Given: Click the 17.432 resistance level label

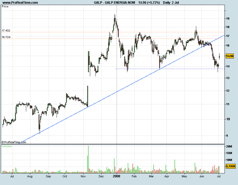Looking at the screenshot, I should tap(6, 31).
